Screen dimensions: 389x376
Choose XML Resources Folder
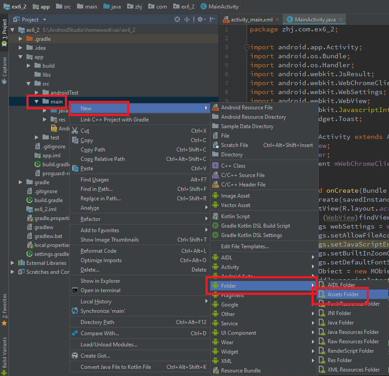coord(353,370)
